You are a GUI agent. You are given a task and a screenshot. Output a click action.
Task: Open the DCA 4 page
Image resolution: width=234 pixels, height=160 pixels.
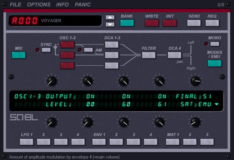(175, 55)
